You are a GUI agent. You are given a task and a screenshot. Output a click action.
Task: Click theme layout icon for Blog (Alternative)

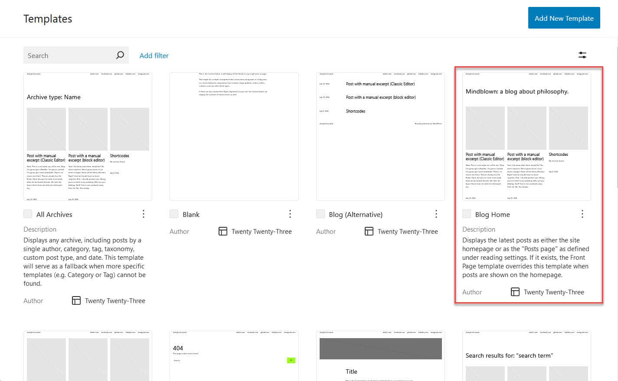click(369, 231)
